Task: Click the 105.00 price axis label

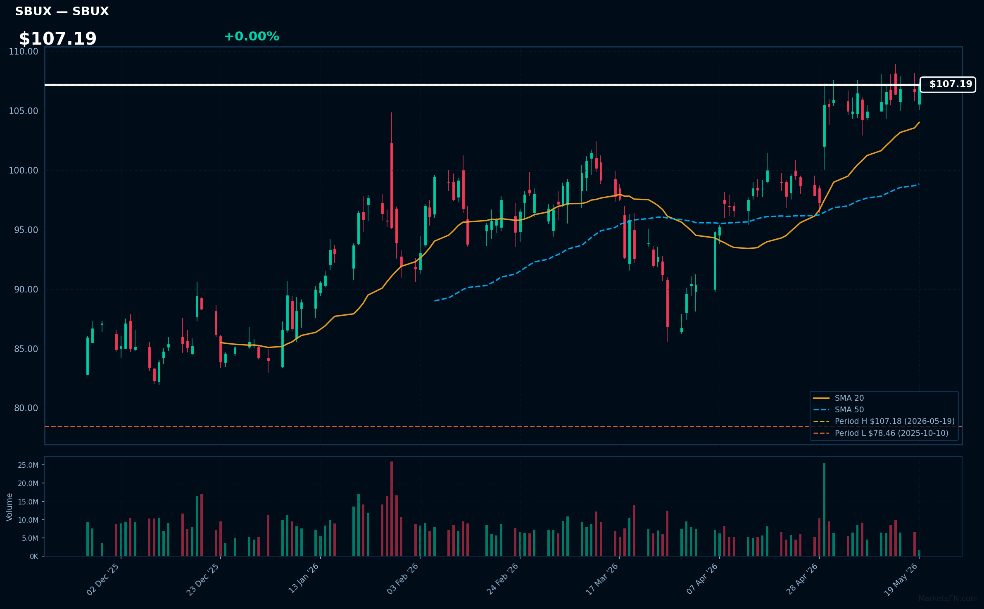Action: point(24,111)
